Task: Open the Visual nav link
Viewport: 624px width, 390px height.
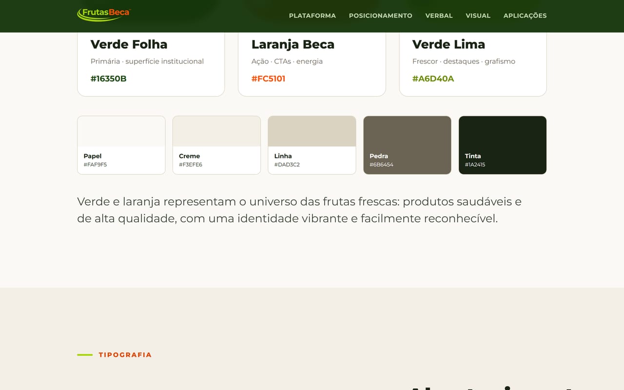Action: (478, 16)
